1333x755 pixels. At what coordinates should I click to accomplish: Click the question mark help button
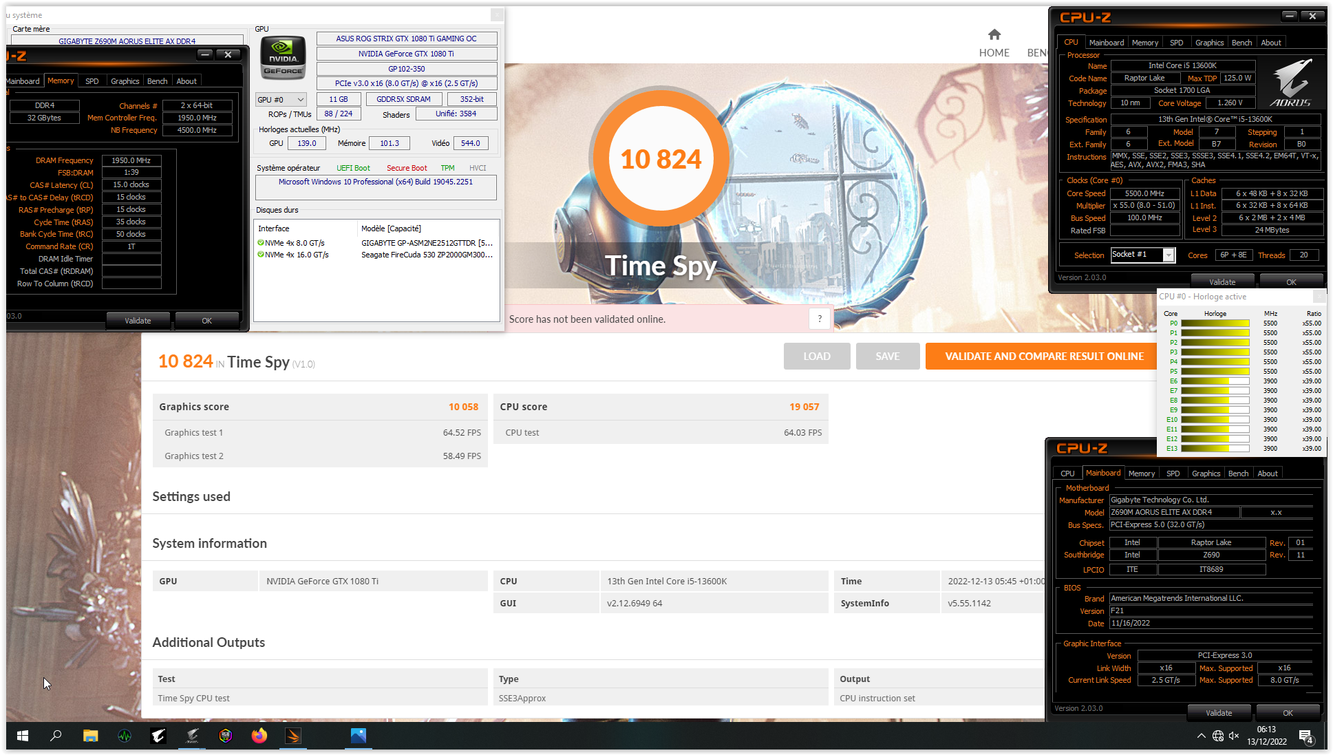pos(820,319)
